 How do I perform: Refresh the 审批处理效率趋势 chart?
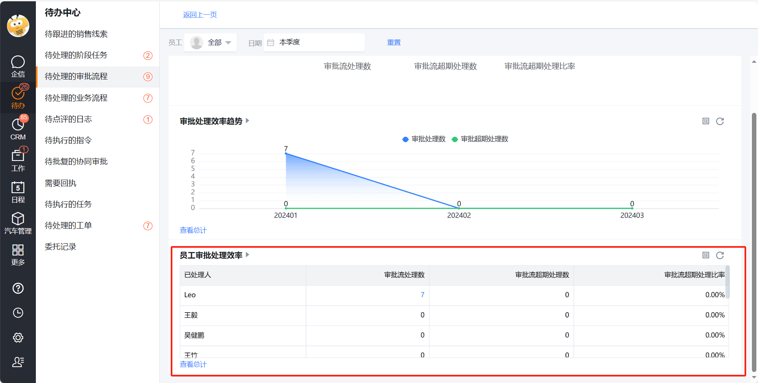pos(720,121)
